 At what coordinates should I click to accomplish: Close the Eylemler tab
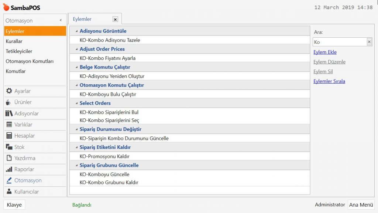tap(115, 19)
